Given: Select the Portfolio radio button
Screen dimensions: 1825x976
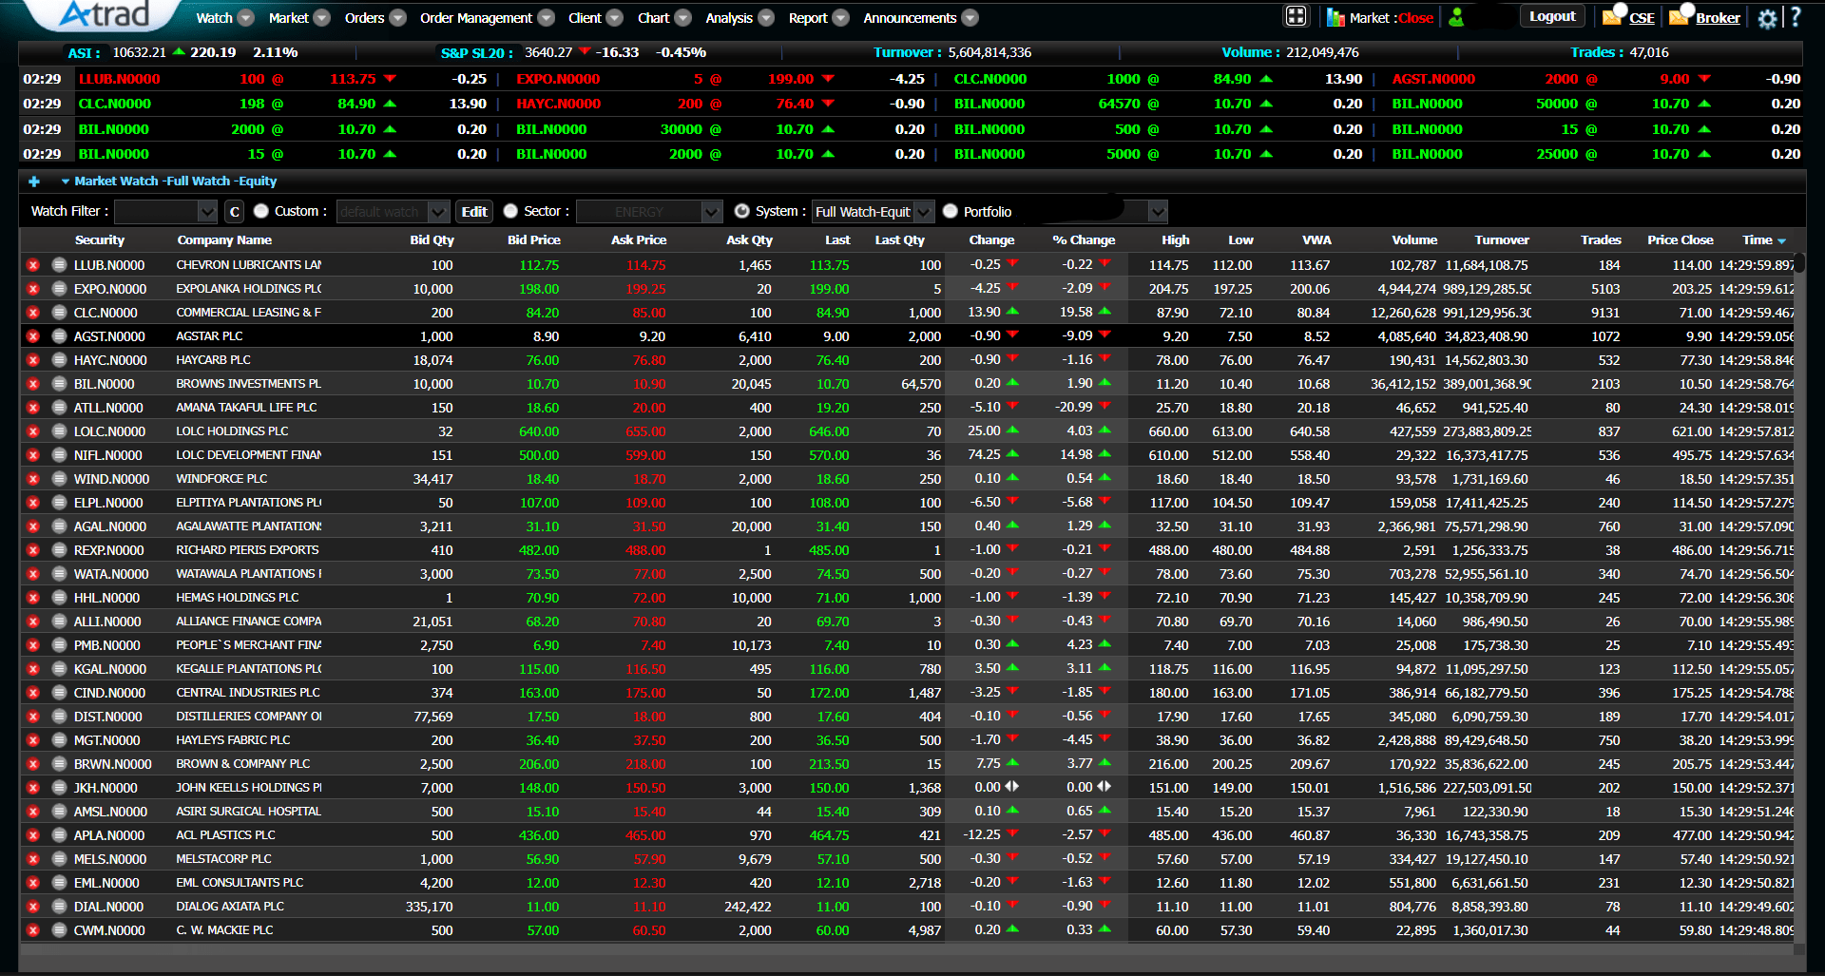Looking at the screenshot, I should 950,211.
